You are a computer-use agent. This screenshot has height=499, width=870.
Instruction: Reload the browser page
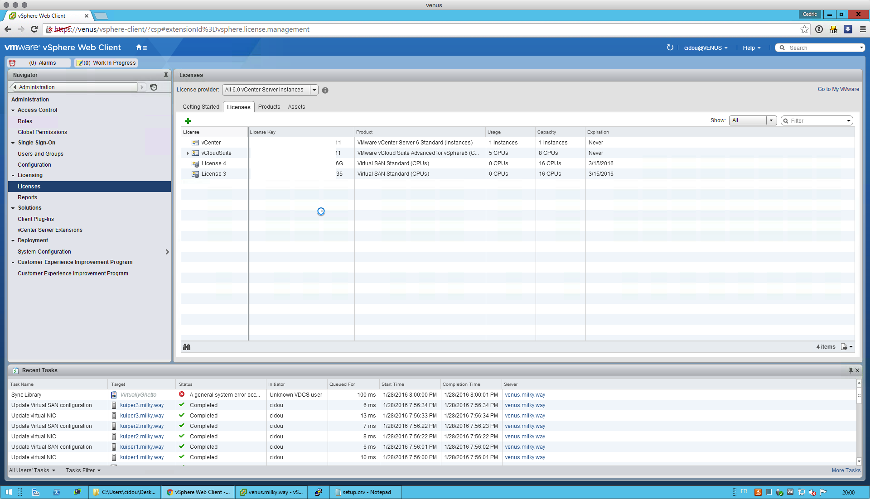34,29
